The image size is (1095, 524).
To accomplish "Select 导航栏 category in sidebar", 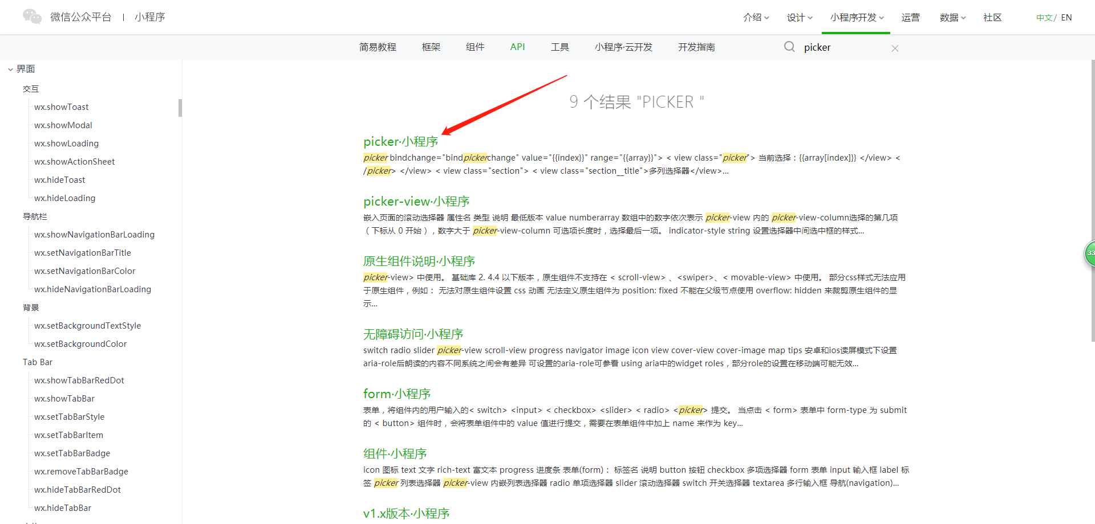I will click(x=35, y=216).
